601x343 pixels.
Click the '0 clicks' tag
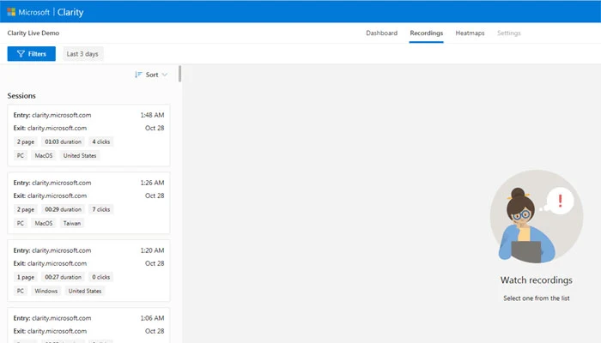(100, 277)
